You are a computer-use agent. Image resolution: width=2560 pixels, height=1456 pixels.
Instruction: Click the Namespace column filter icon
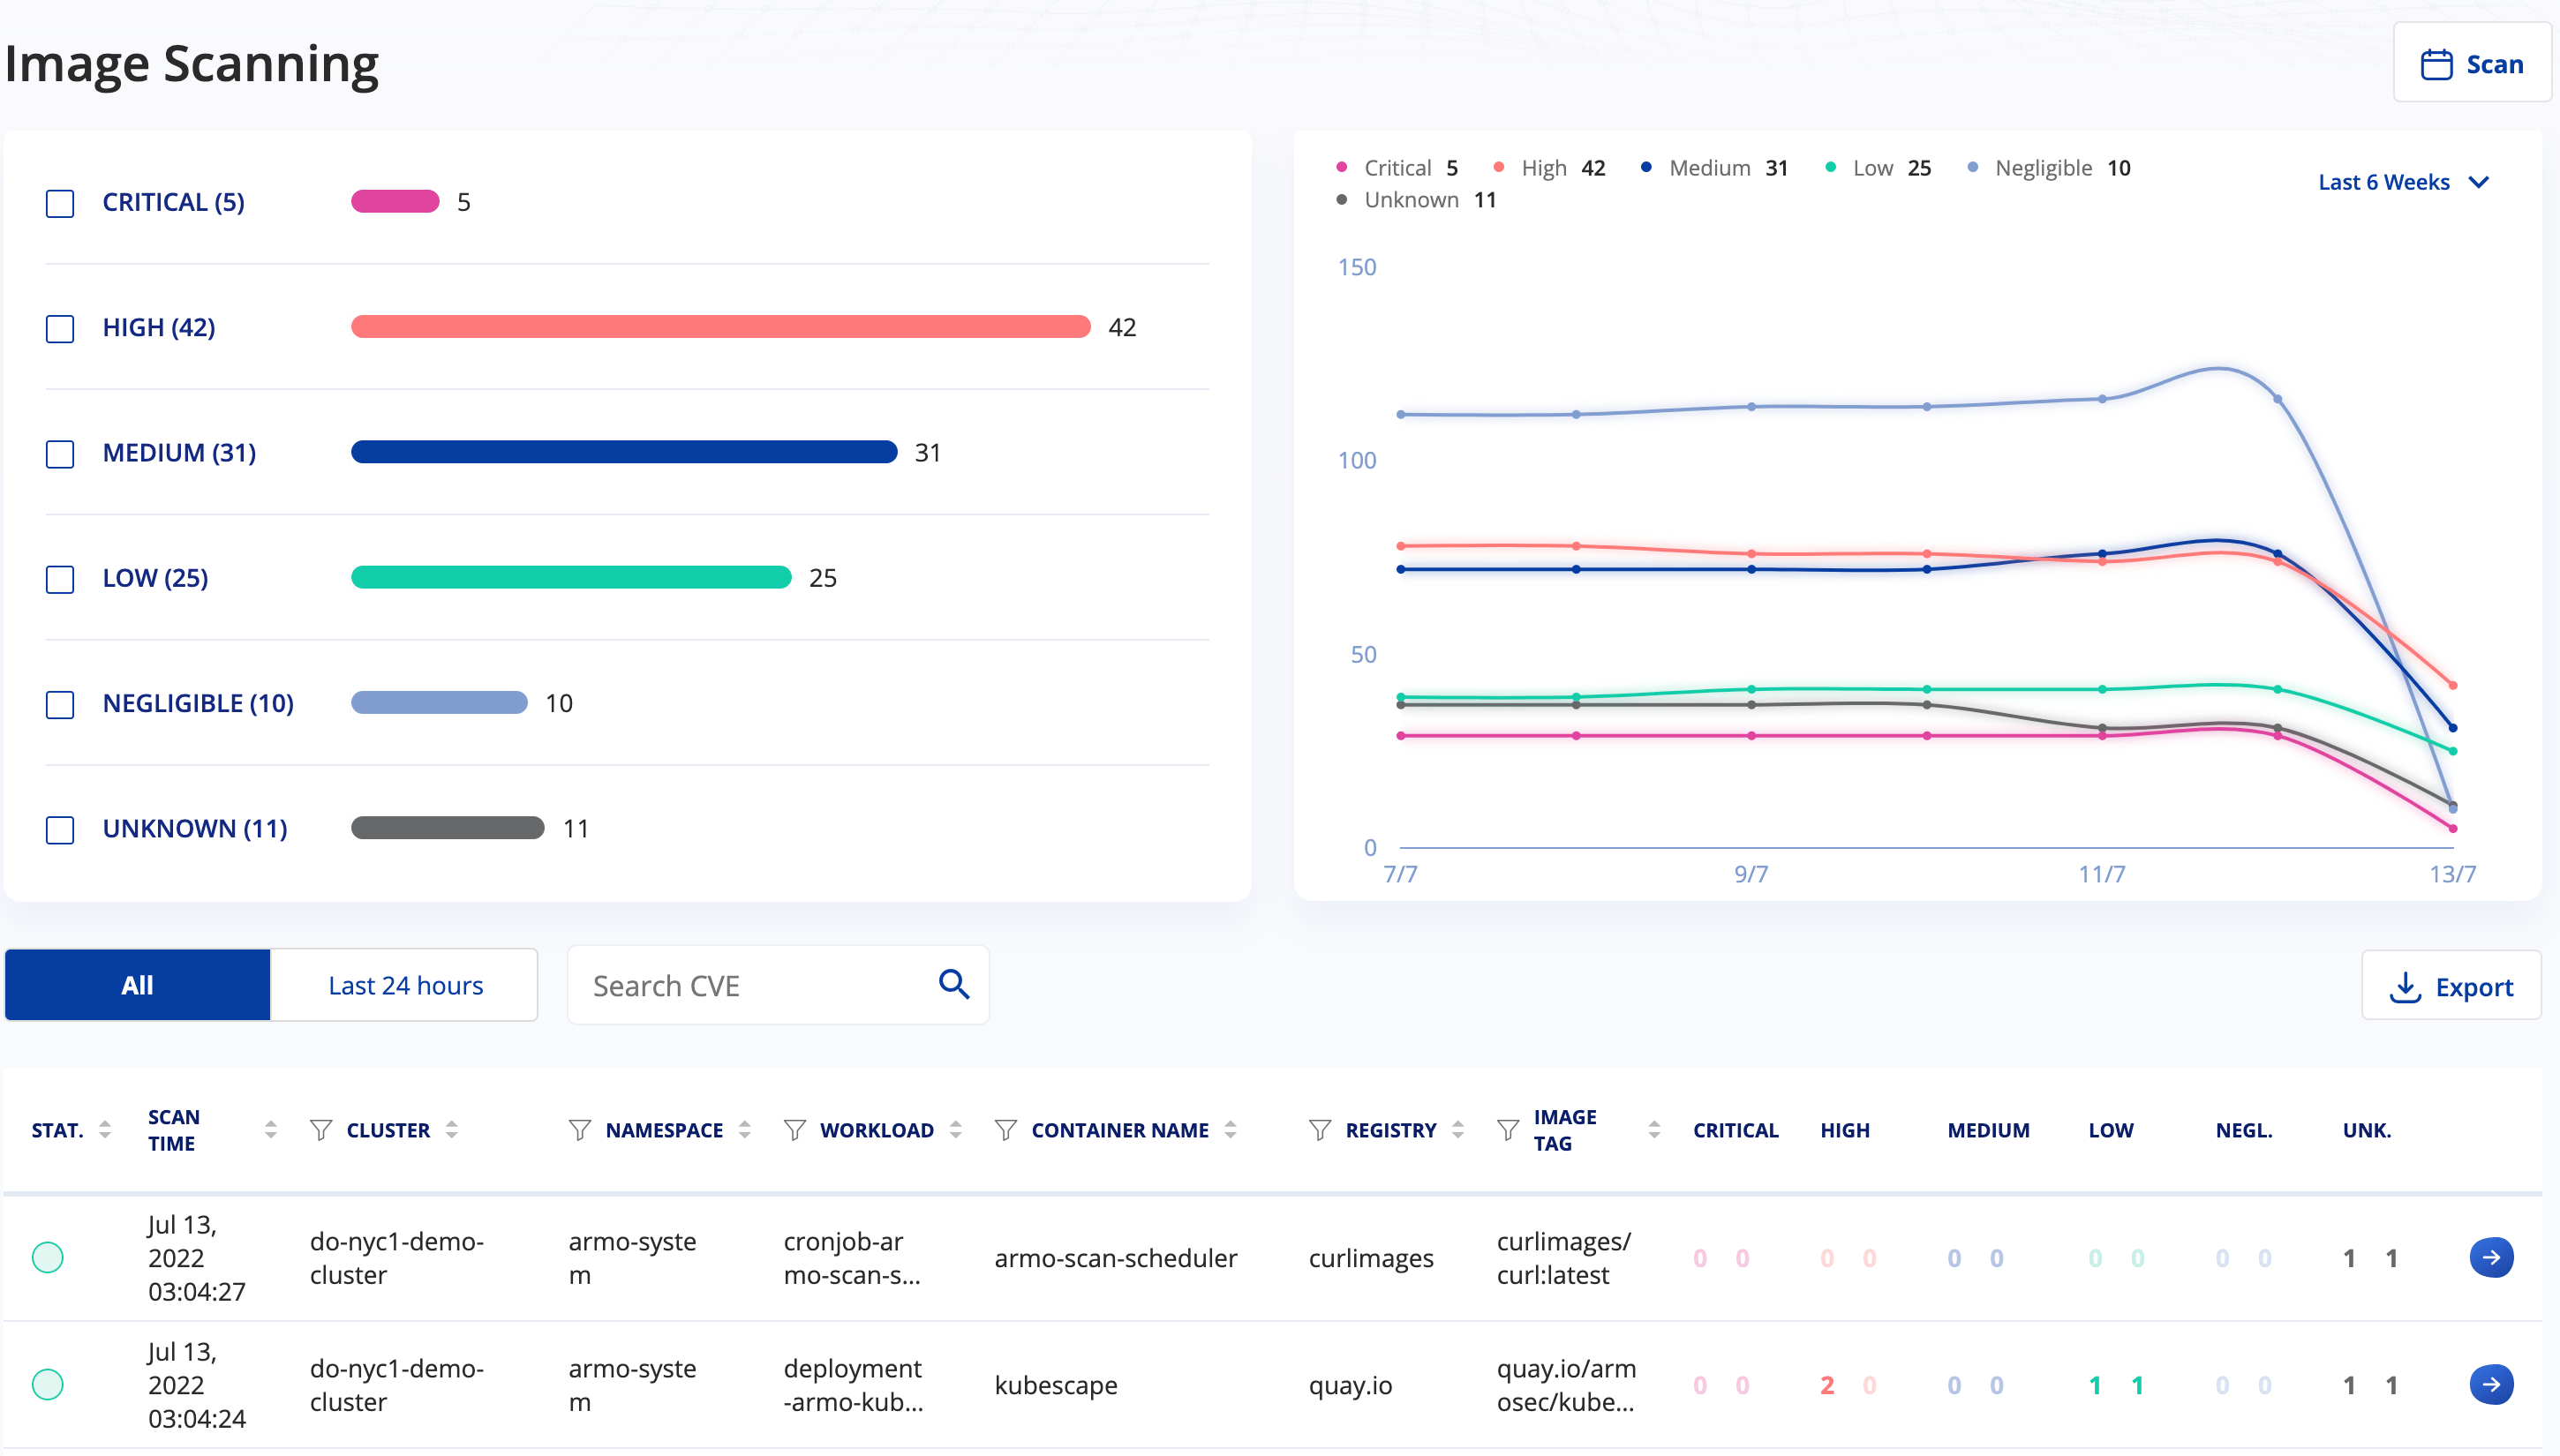[579, 1130]
